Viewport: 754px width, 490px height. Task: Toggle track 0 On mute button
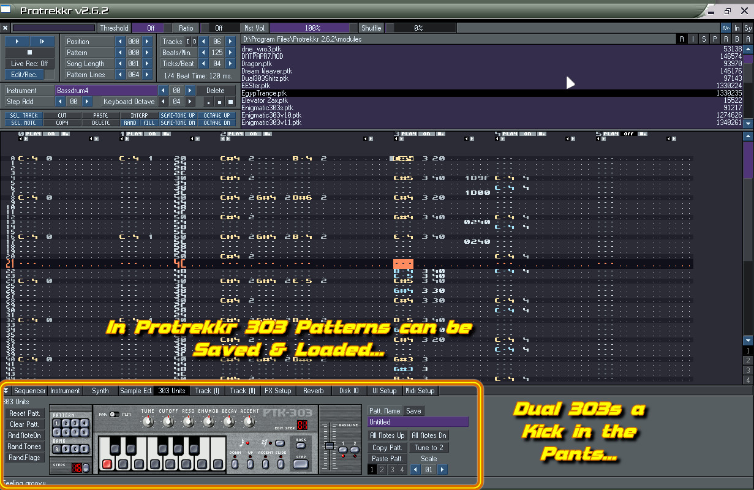click(51, 134)
